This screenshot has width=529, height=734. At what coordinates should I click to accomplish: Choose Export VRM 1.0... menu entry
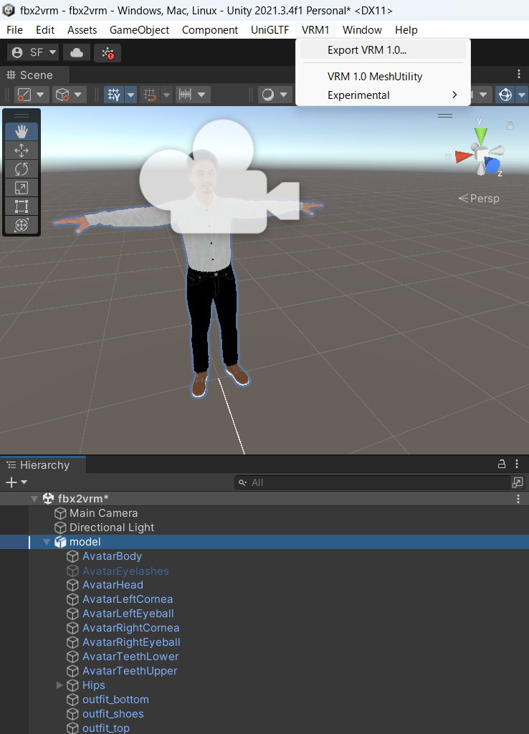click(x=383, y=50)
